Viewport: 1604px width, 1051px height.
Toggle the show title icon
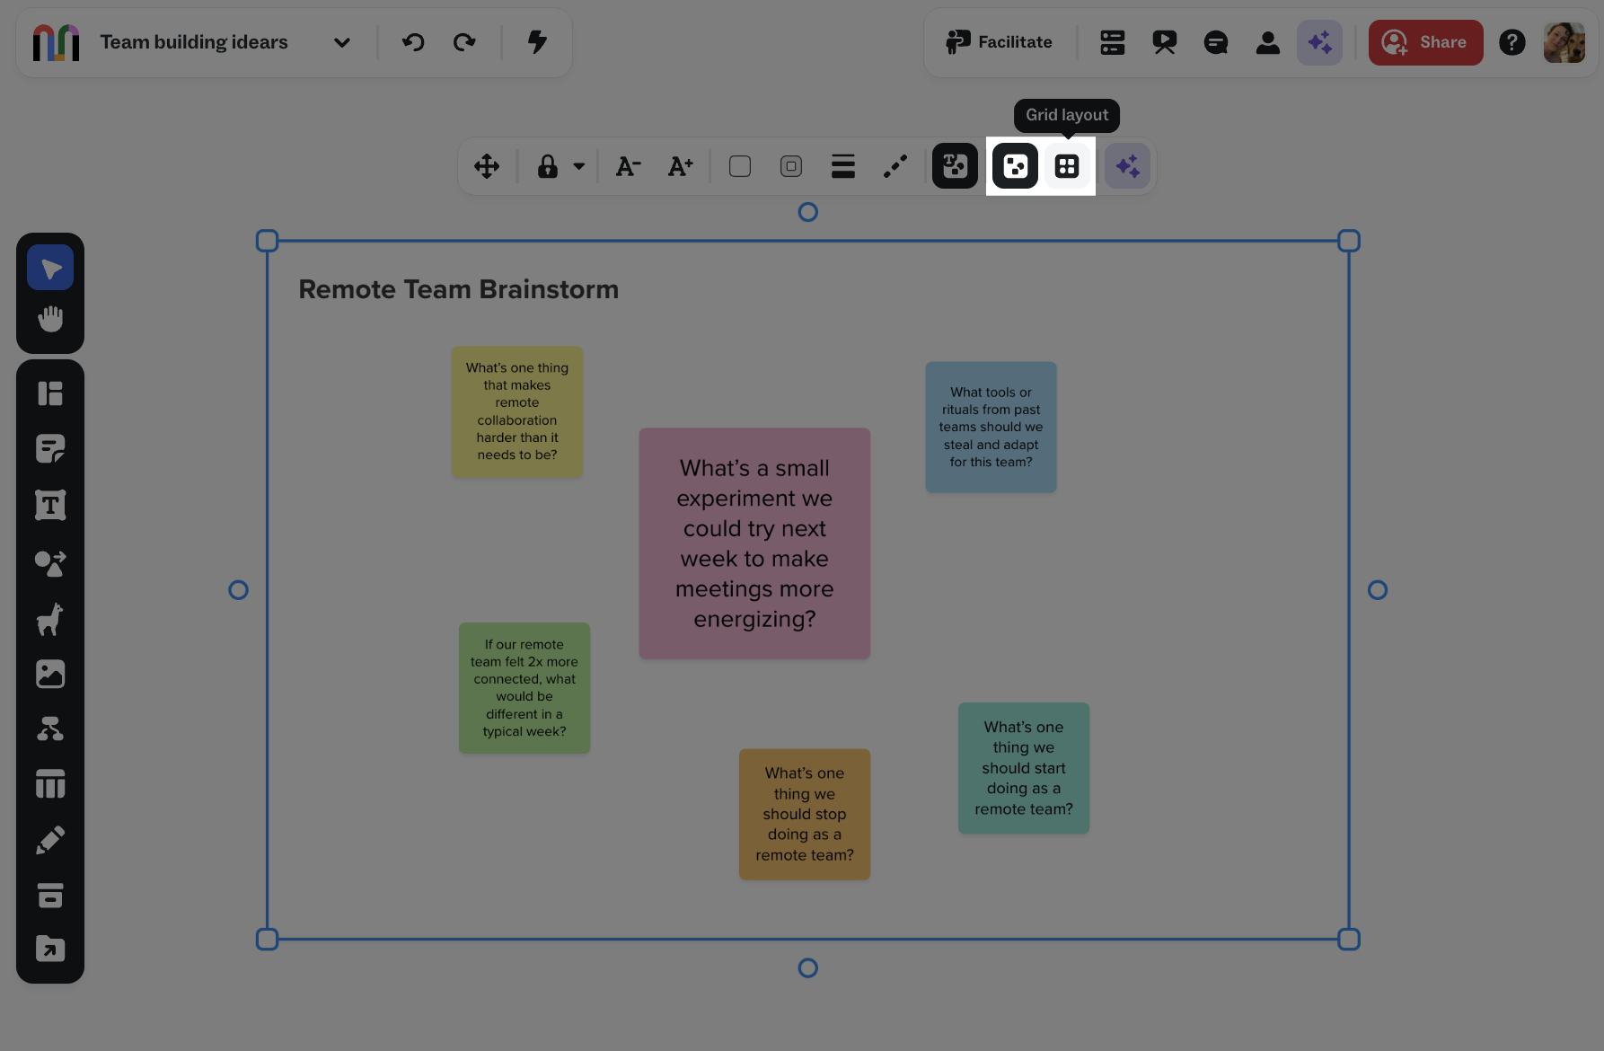[x=955, y=166]
